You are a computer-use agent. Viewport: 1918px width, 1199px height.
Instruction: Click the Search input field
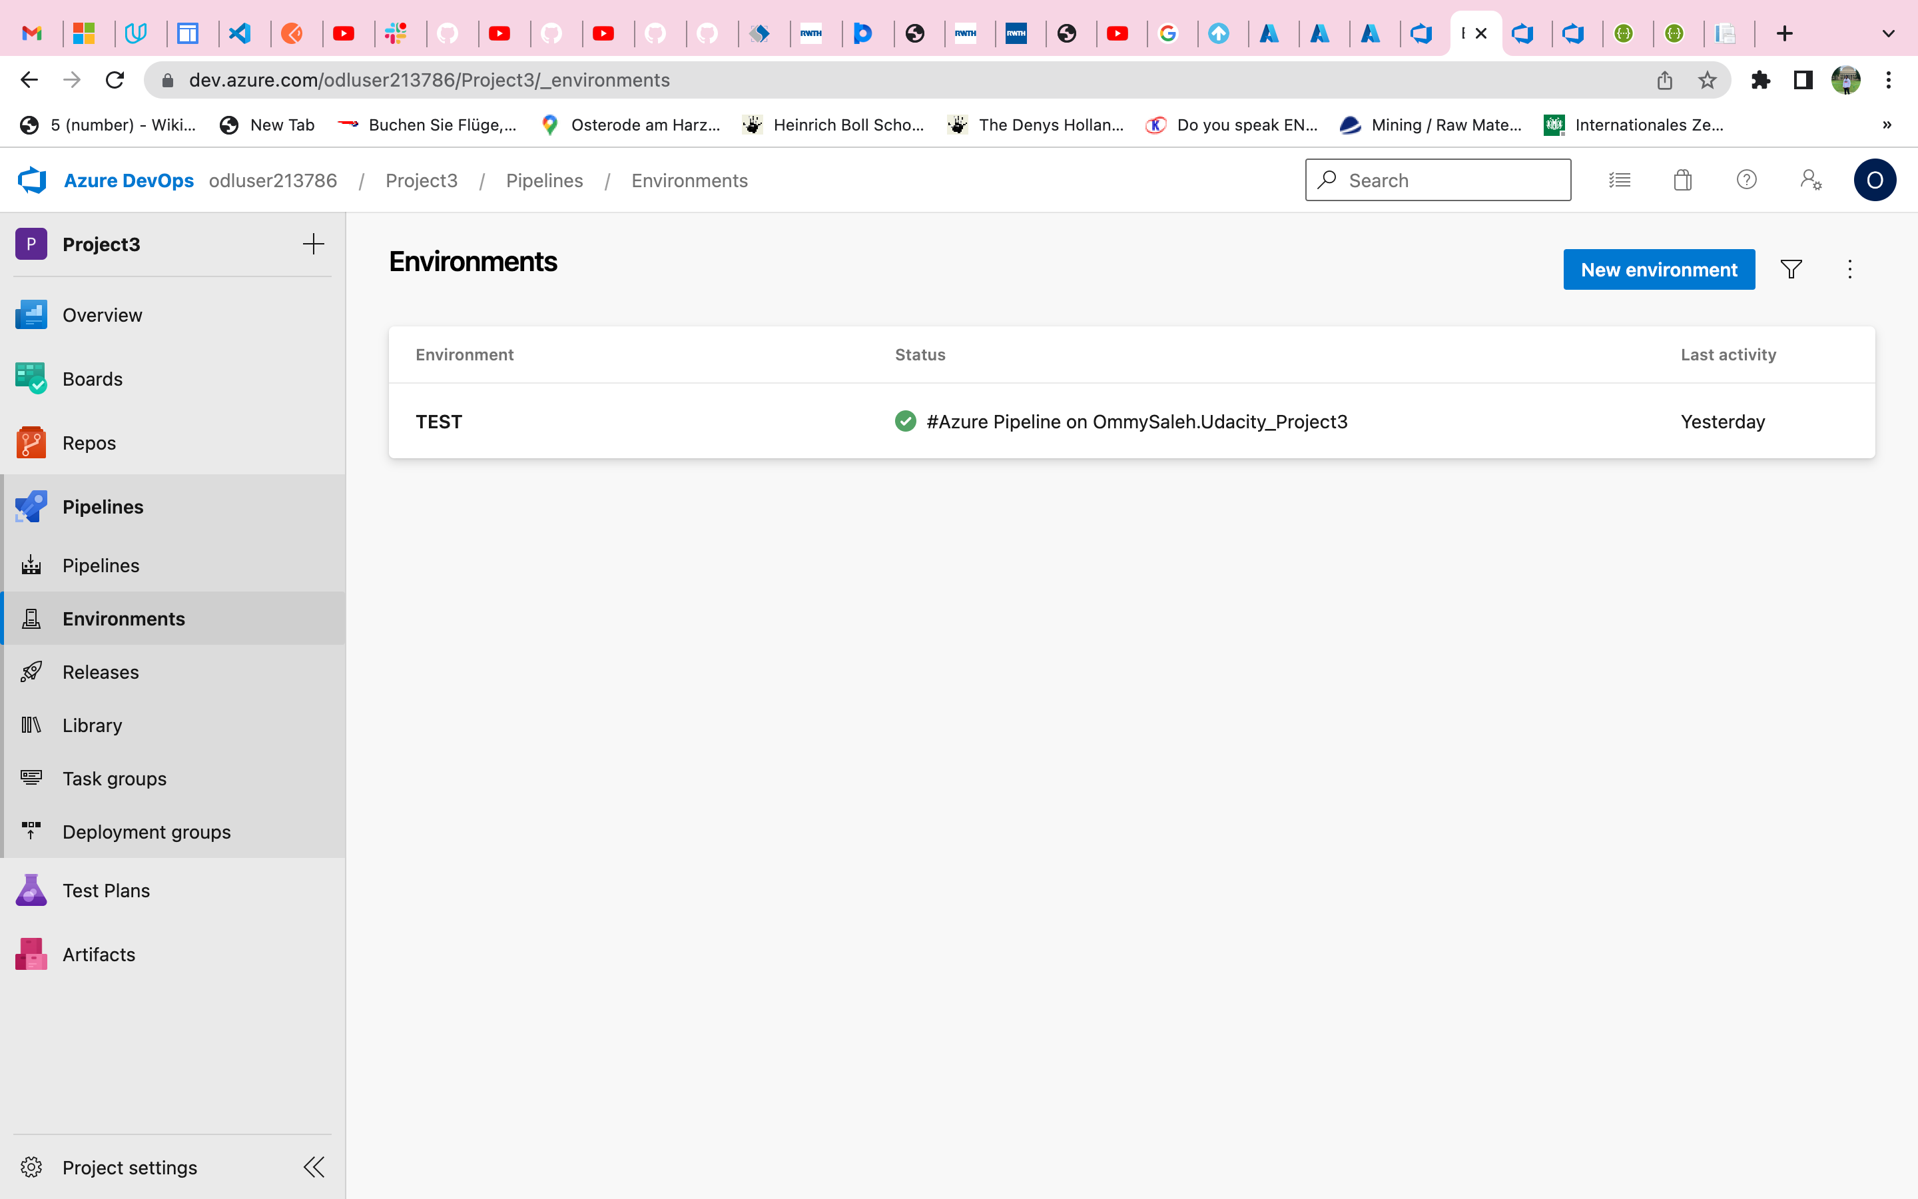1450,180
